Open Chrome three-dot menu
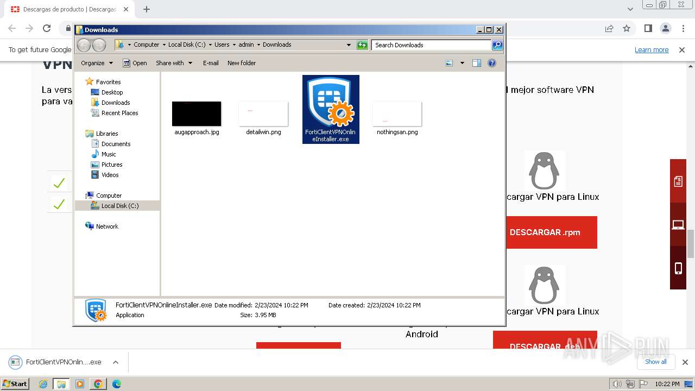The height and width of the screenshot is (391, 695). pos(683,29)
